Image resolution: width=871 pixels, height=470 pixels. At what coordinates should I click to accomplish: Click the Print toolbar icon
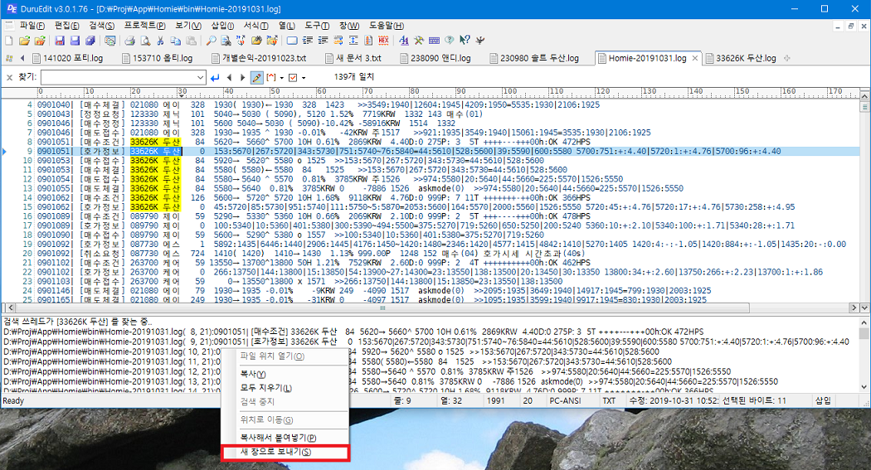pos(129,41)
